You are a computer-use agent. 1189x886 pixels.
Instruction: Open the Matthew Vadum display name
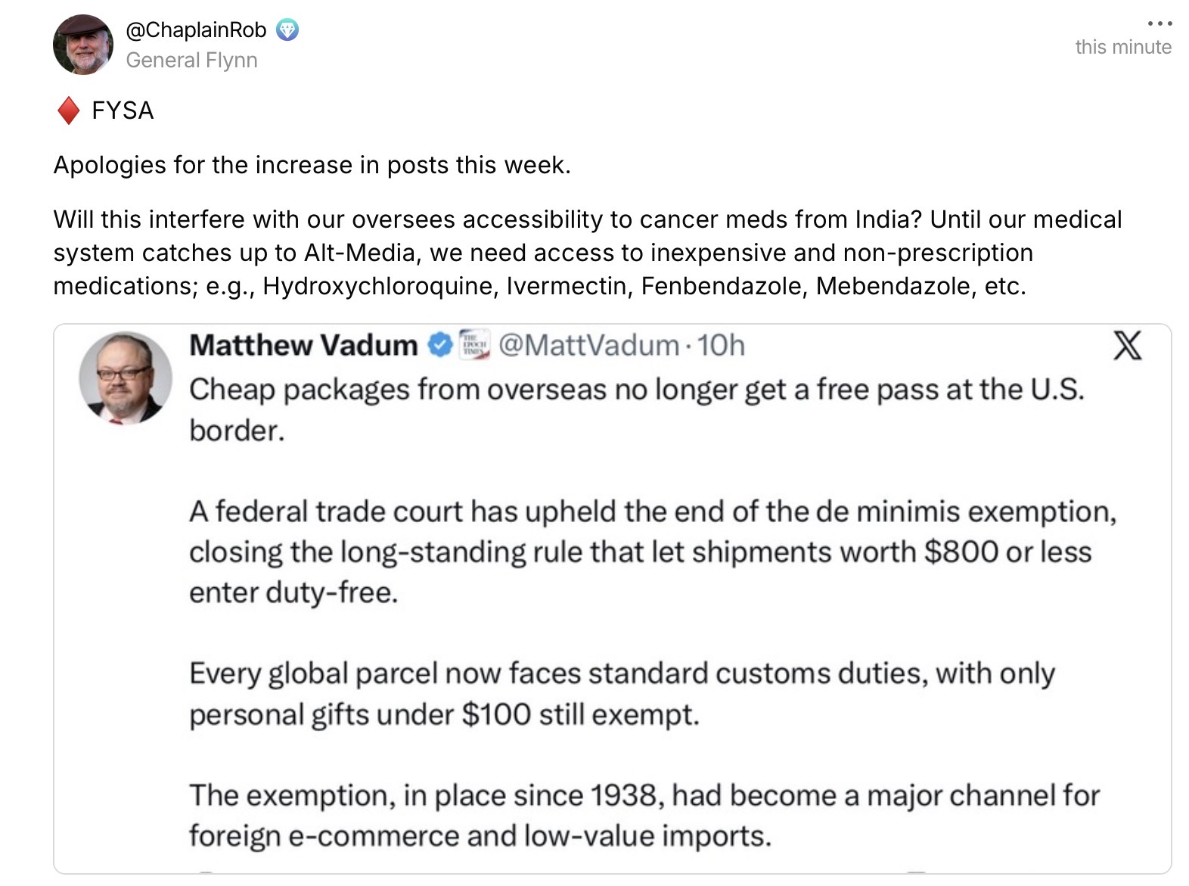[x=303, y=345]
